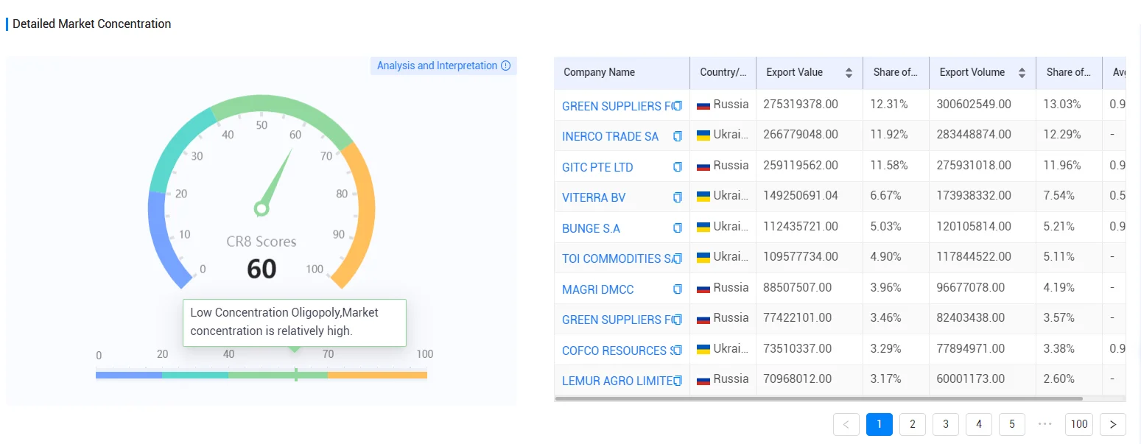Image resolution: width=1141 pixels, height=444 pixels.
Task: Go to the next page arrow
Action: (1113, 424)
